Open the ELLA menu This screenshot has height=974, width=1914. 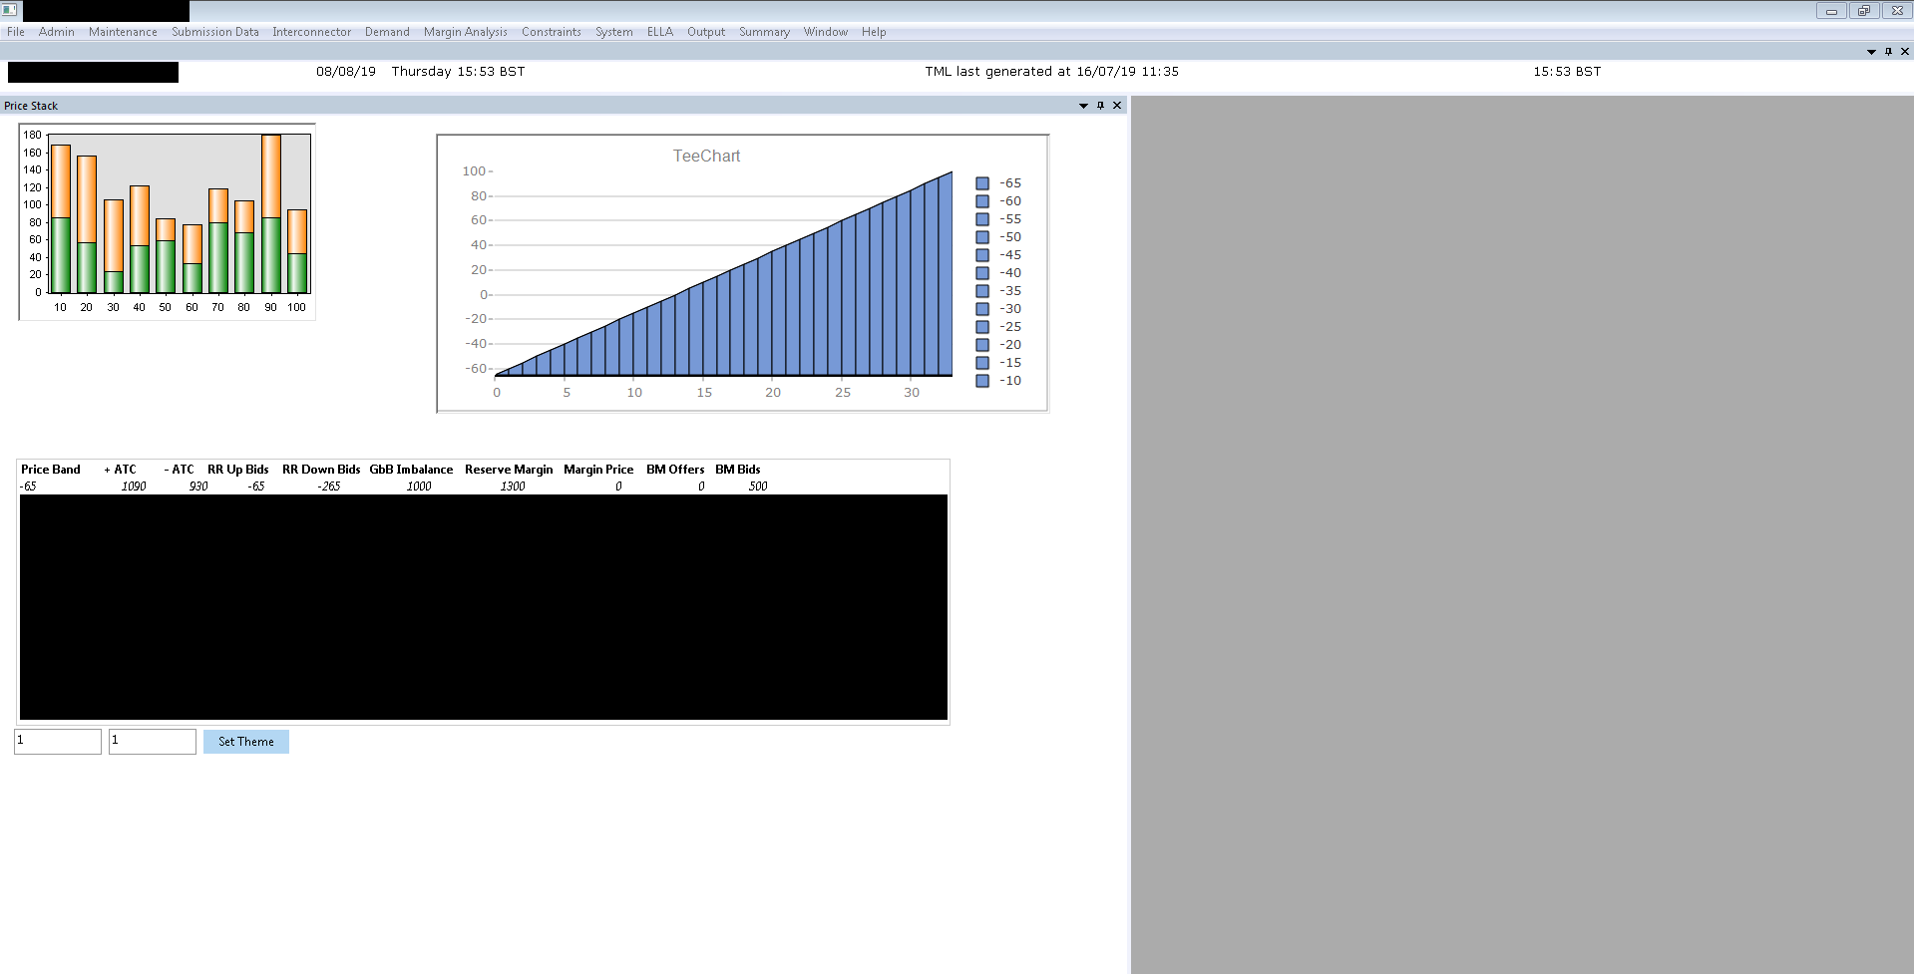tap(659, 32)
